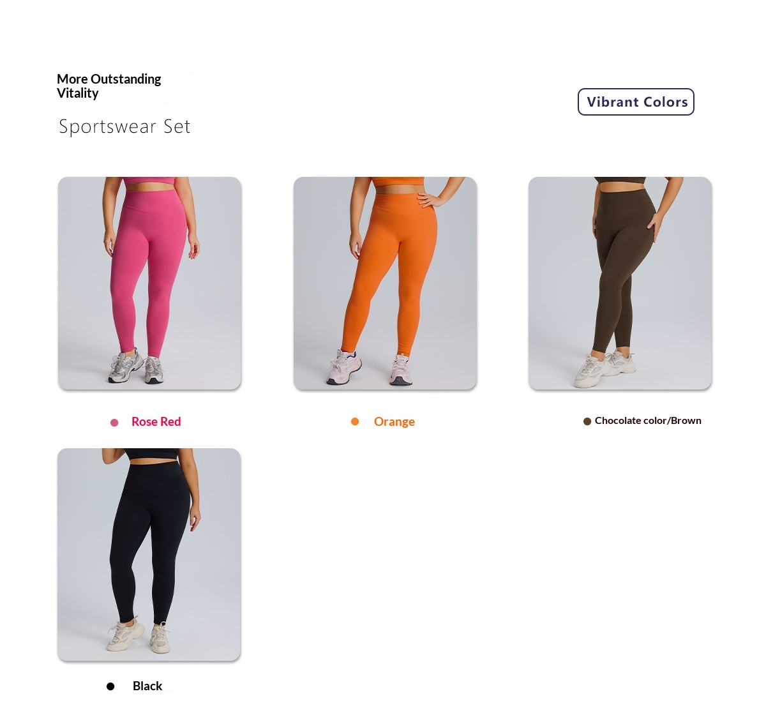The width and height of the screenshot is (766, 710).
Task: Select the rose red color dot
Action: click(114, 423)
